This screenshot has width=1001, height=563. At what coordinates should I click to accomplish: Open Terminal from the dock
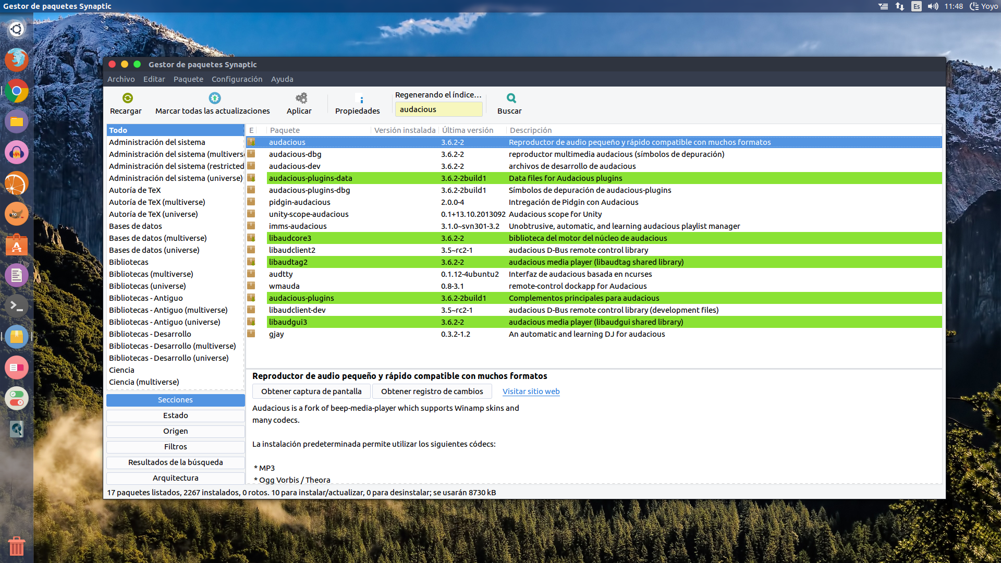(17, 306)
